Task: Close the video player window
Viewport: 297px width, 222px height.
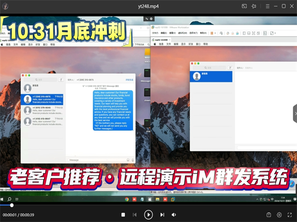Action: point(292,6)
